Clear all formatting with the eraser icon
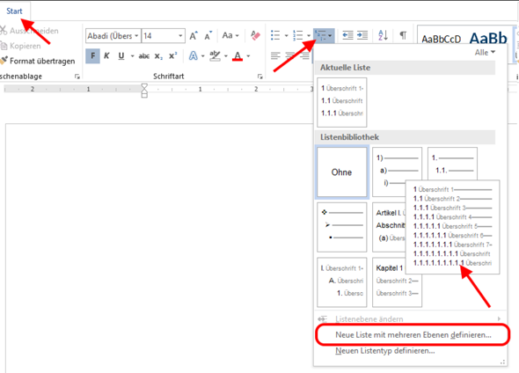This screenshot has height=373, width=519. (255, 35)
